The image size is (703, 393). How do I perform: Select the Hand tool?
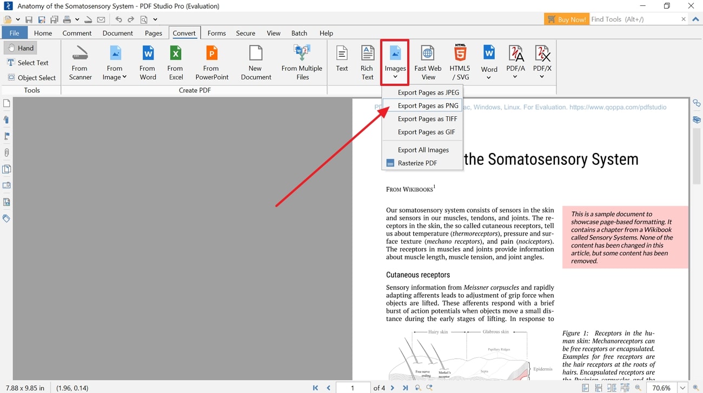click(21, 48)
